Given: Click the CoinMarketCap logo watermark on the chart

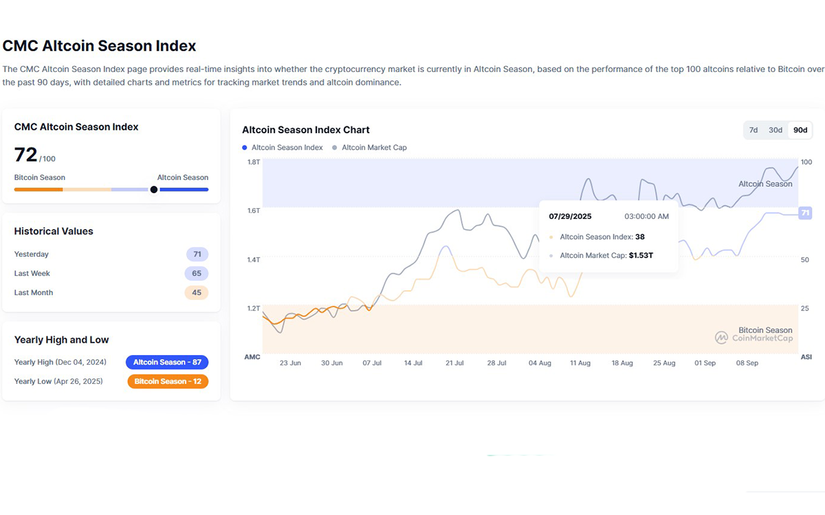Looking at the screenshot, I should [755, 338].
